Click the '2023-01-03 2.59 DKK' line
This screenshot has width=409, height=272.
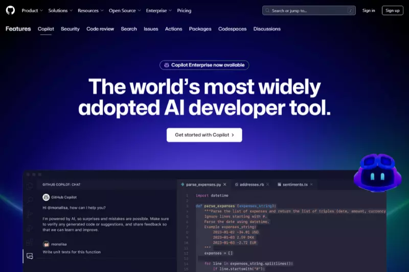(x=234, y=237)
